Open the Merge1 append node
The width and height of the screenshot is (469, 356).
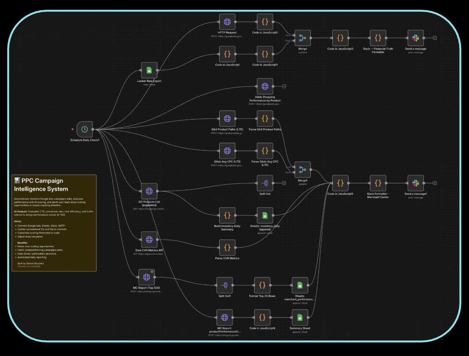(303, 170)
